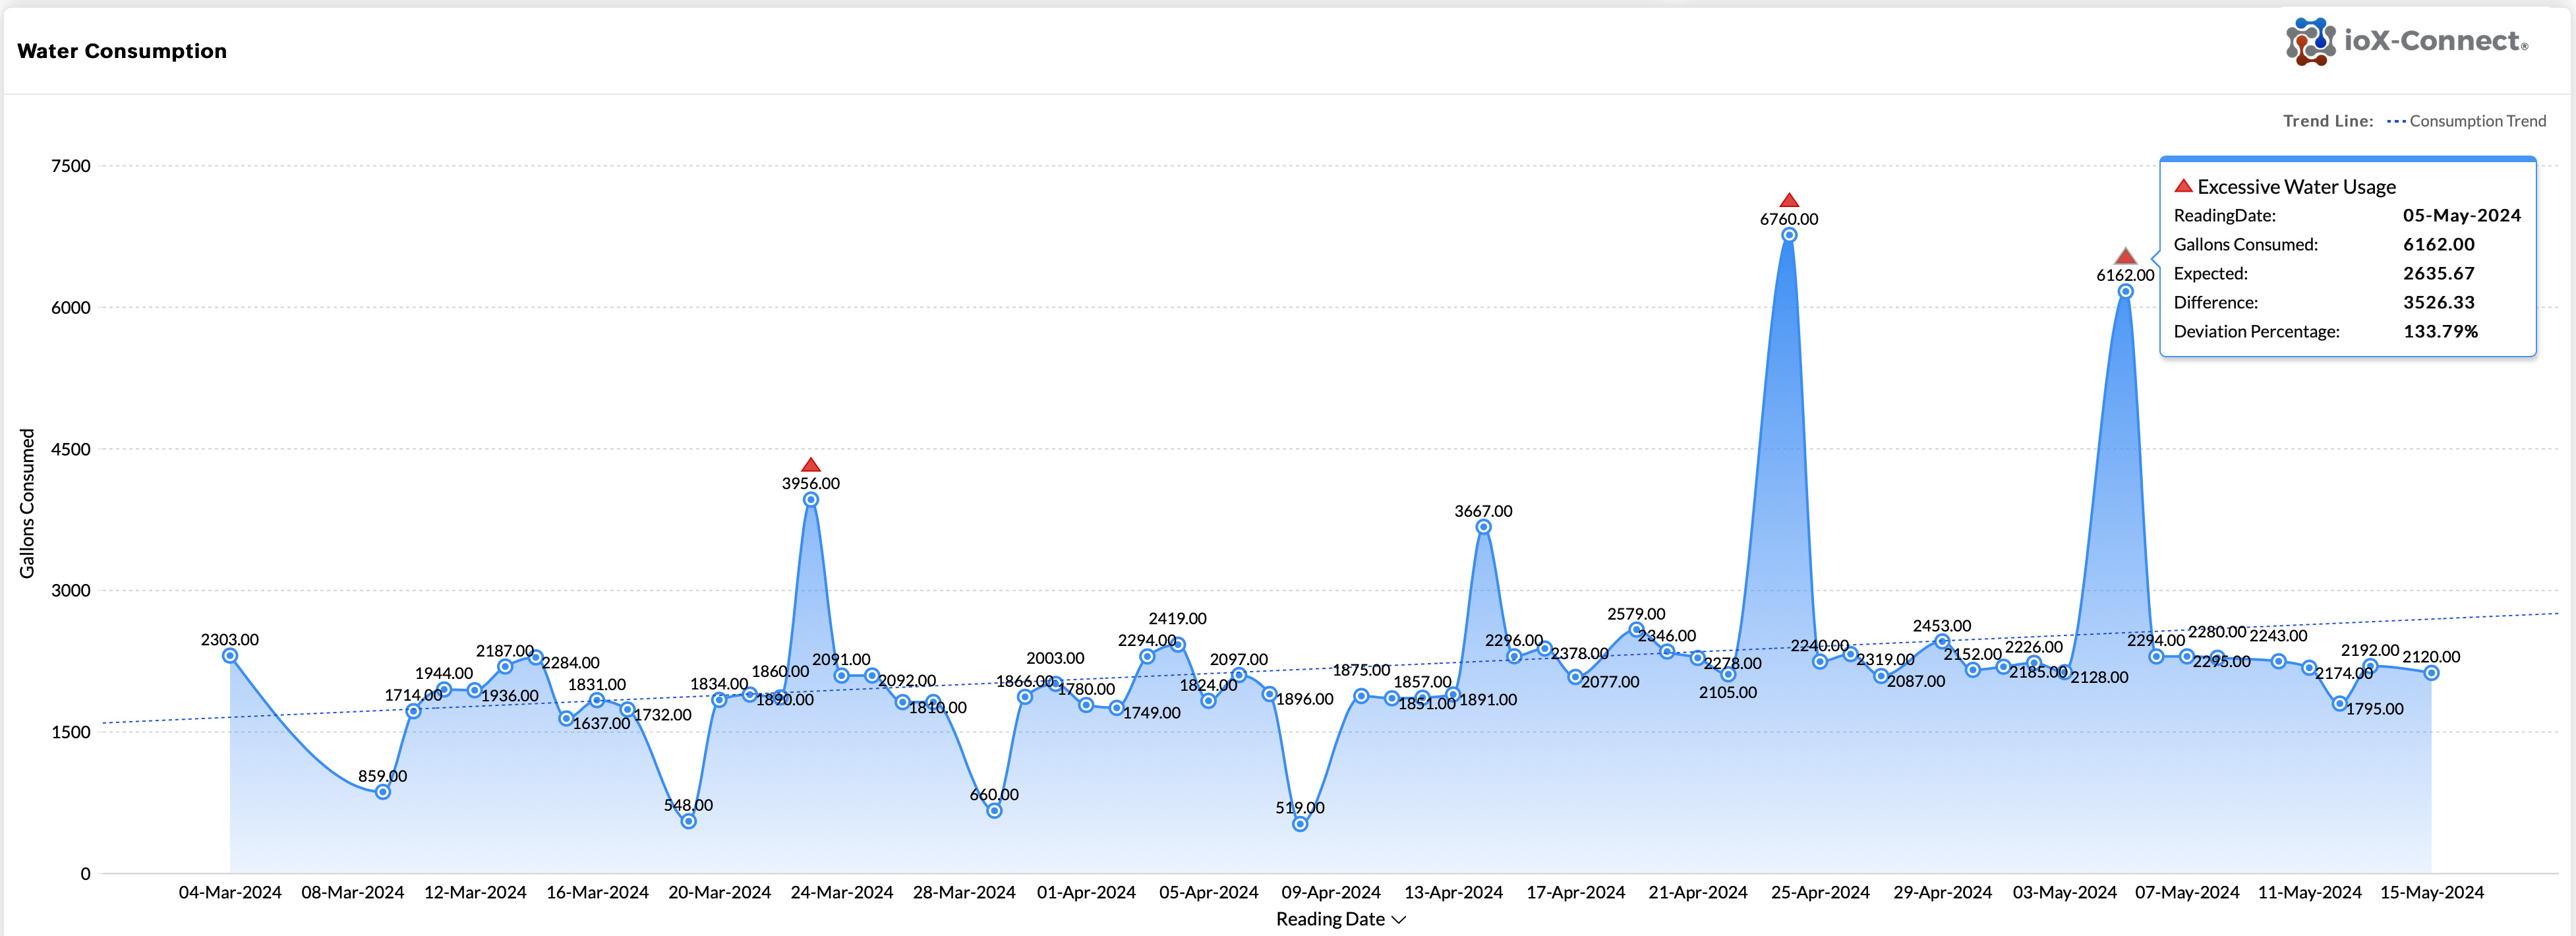Click the 2120.00 last data point
Screen dimensions: 2576x936
[x=2431, y=673]
